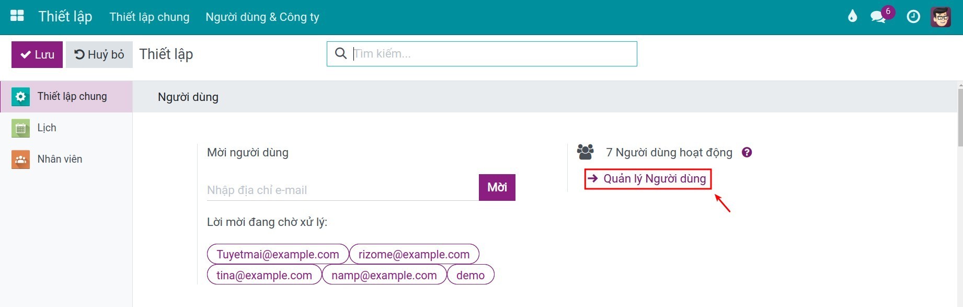Image resolution: width=963 pixels, height=307 pixels.
Task: Save settings with Lưu button
Action: 37,54
